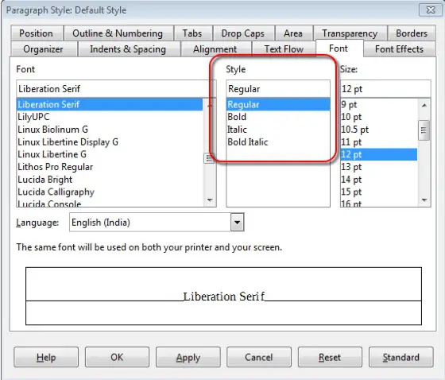
Task: Choose Lithos Pro Regular font
Action: [x=110, y=167]
